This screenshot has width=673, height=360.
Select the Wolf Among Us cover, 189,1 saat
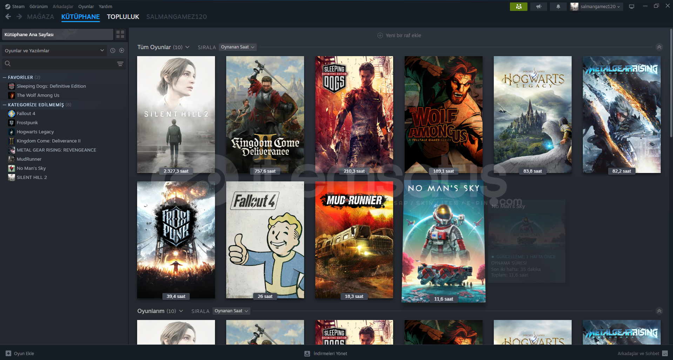[444, 114]
